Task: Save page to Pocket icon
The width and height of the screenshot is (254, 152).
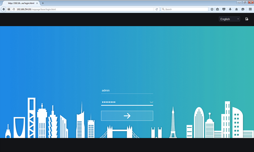Action: pyautogui.click(x=224, y=9)
